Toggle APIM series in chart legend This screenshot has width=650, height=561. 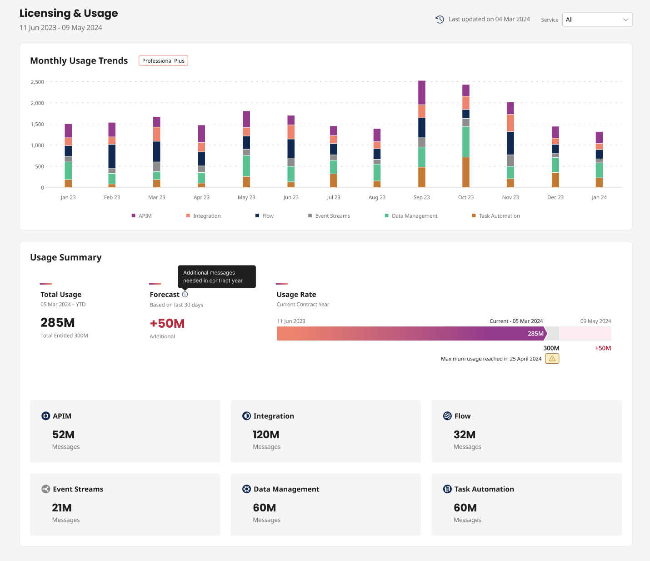pyautogui.click(x=142, y=216)
